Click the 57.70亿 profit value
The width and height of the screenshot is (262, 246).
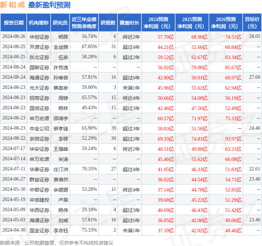[166, 37]
